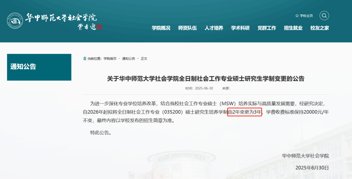The height and width of the screenshot is (179, 352).
Task: Select the 通知公告 sidebar heading
Action: click(23, 66)
